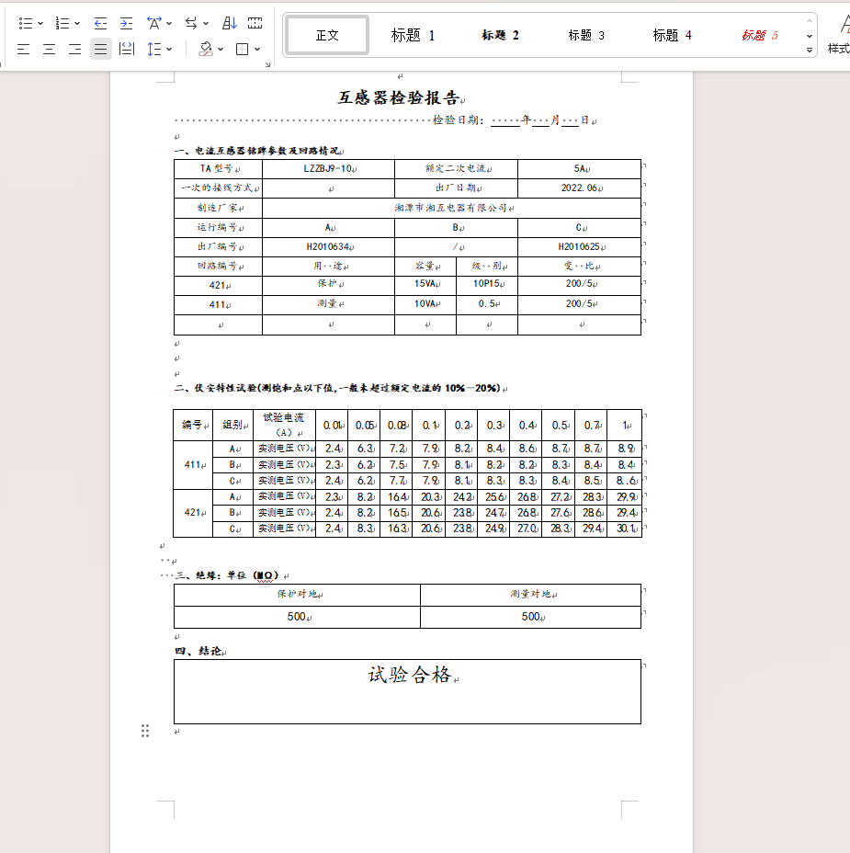Click the line spacing icon
This screenshot has height=853, width=850.
[x=154, y=50]
